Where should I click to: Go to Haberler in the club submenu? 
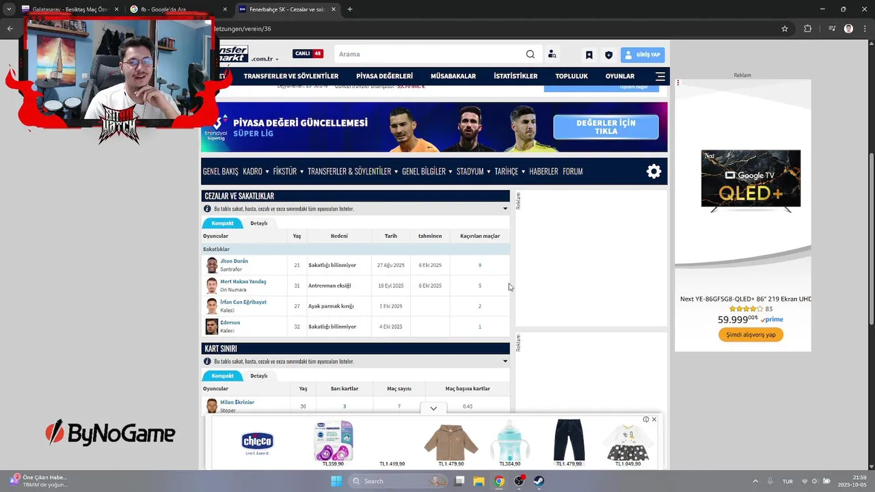pyautogui.click(x=543, y=172)
